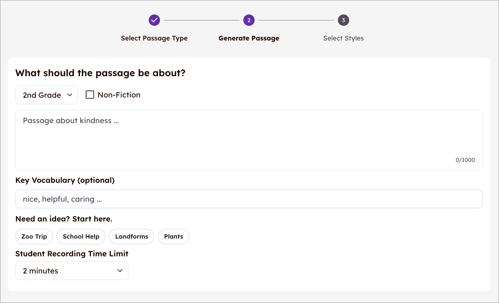Viewport: 499px width, 303px height.
Task: Click the step 2 circle icon
Action: click(249, 20)
